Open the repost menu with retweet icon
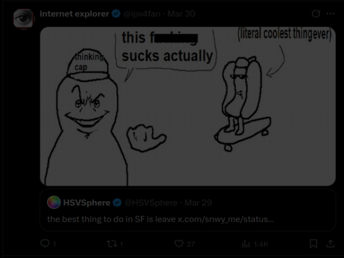The image size is (344, 258). click(112, 244)
